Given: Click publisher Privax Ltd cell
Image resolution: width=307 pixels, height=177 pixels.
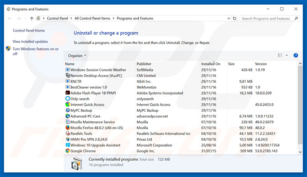Looking at the screenshot, I should pyautogui.click(x=144, y=139).
